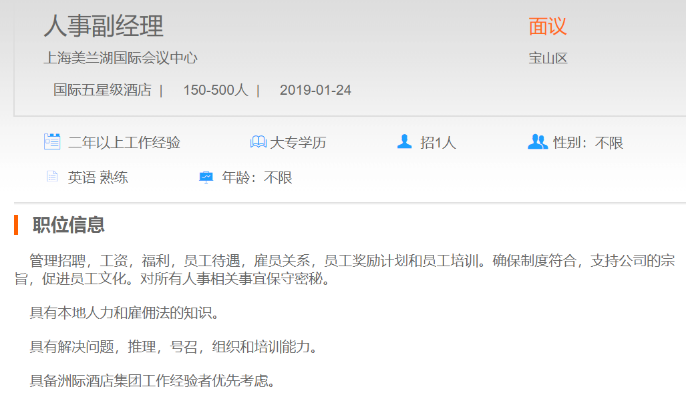Click the two-person gender icon
Screen dimensions: 686x405
[x=537, y=141]
